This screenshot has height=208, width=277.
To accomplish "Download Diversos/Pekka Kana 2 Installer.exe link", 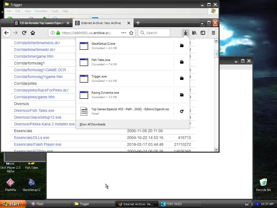I will pyautogui.click(x=44, y=124).
